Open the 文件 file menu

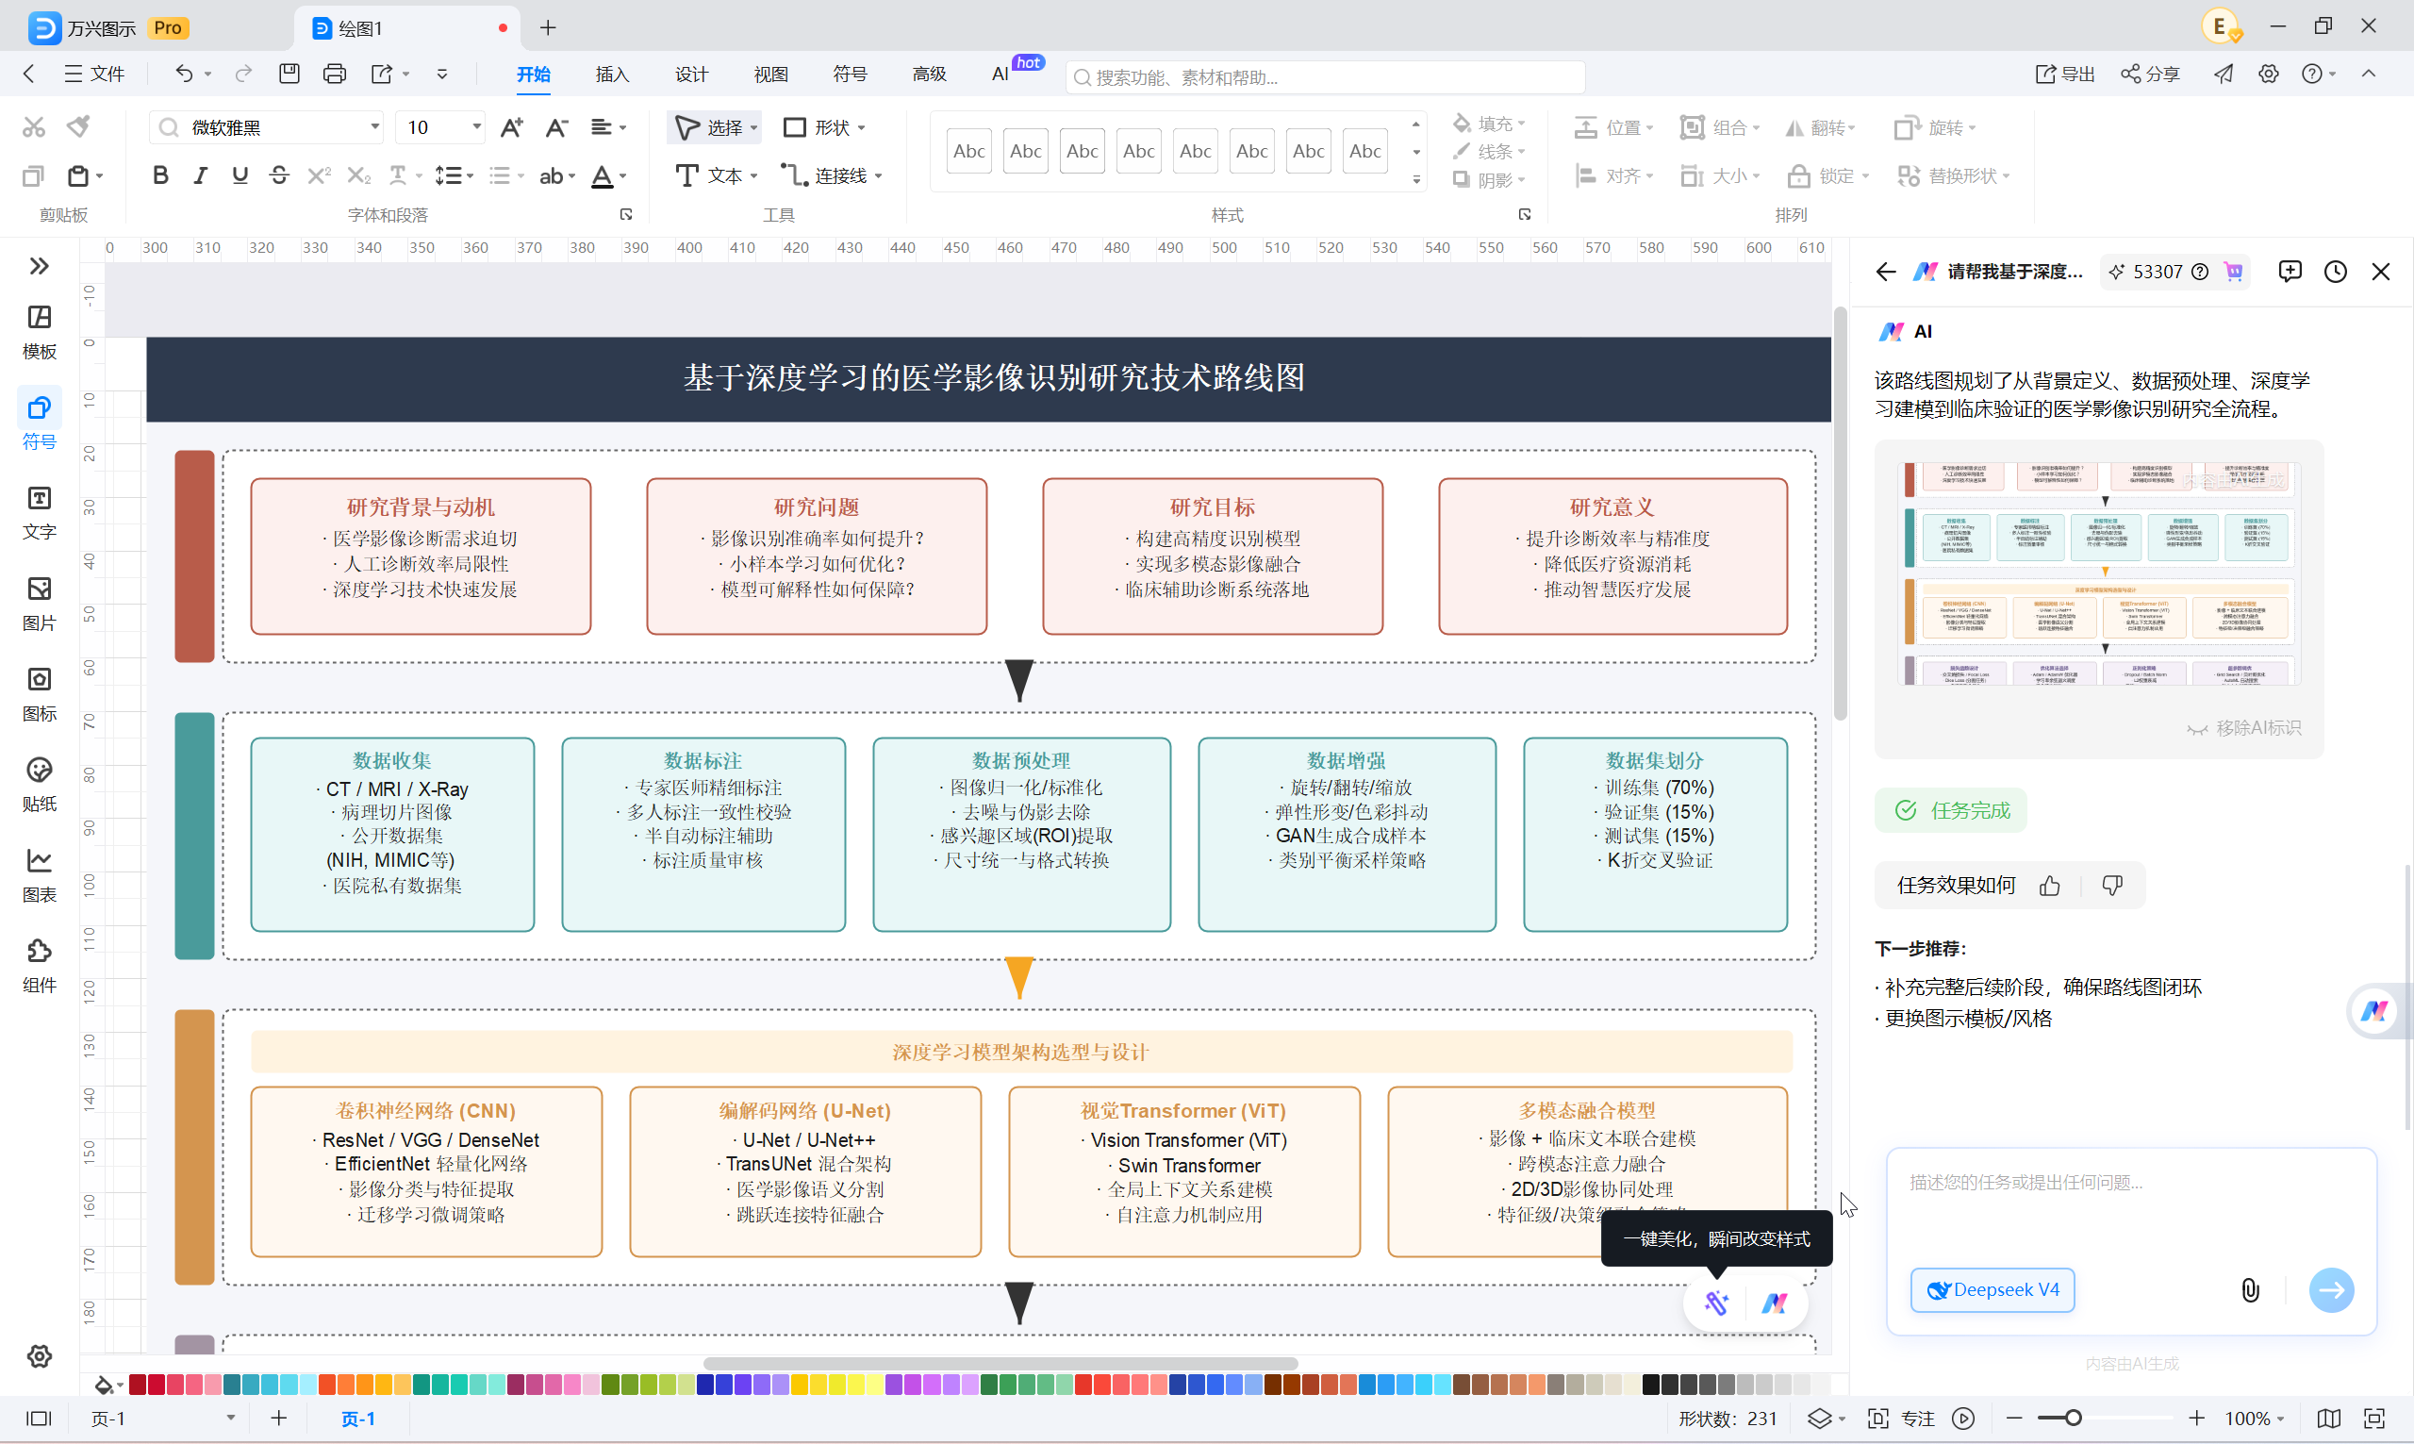pos(95,74)
